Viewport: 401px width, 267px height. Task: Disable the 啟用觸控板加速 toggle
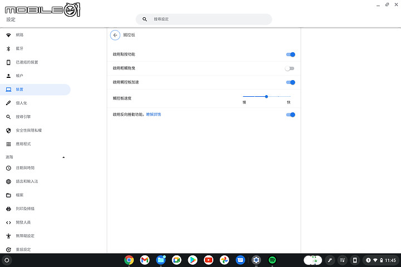pyautogui.click(x=291, y=82)
